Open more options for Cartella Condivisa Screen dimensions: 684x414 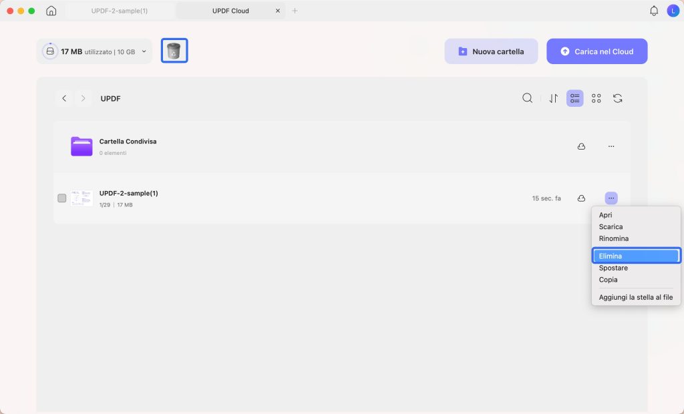tap(611, 147)
